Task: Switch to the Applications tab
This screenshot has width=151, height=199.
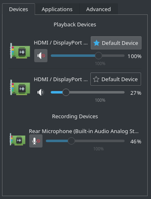Action: click(57, 9)
